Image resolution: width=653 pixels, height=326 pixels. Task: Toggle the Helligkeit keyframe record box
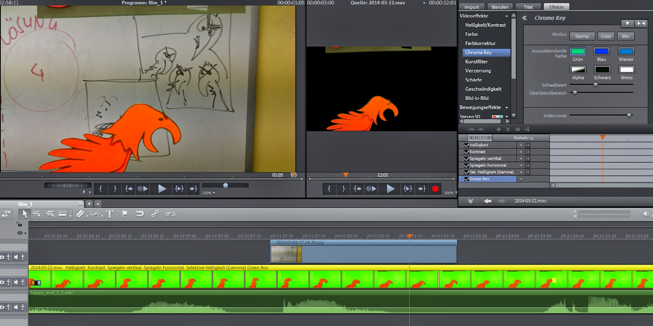point(527,145)
